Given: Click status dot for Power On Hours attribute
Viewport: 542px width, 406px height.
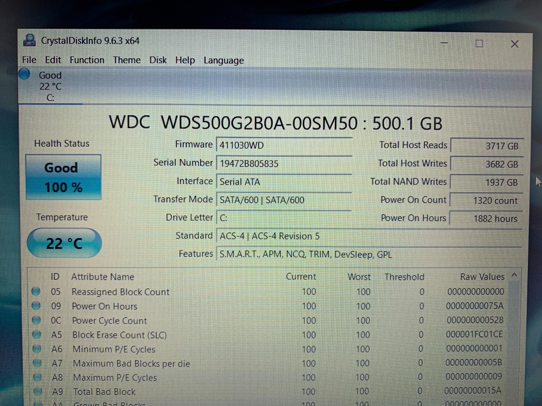Looking at the screenshot, I should point(36,306).
